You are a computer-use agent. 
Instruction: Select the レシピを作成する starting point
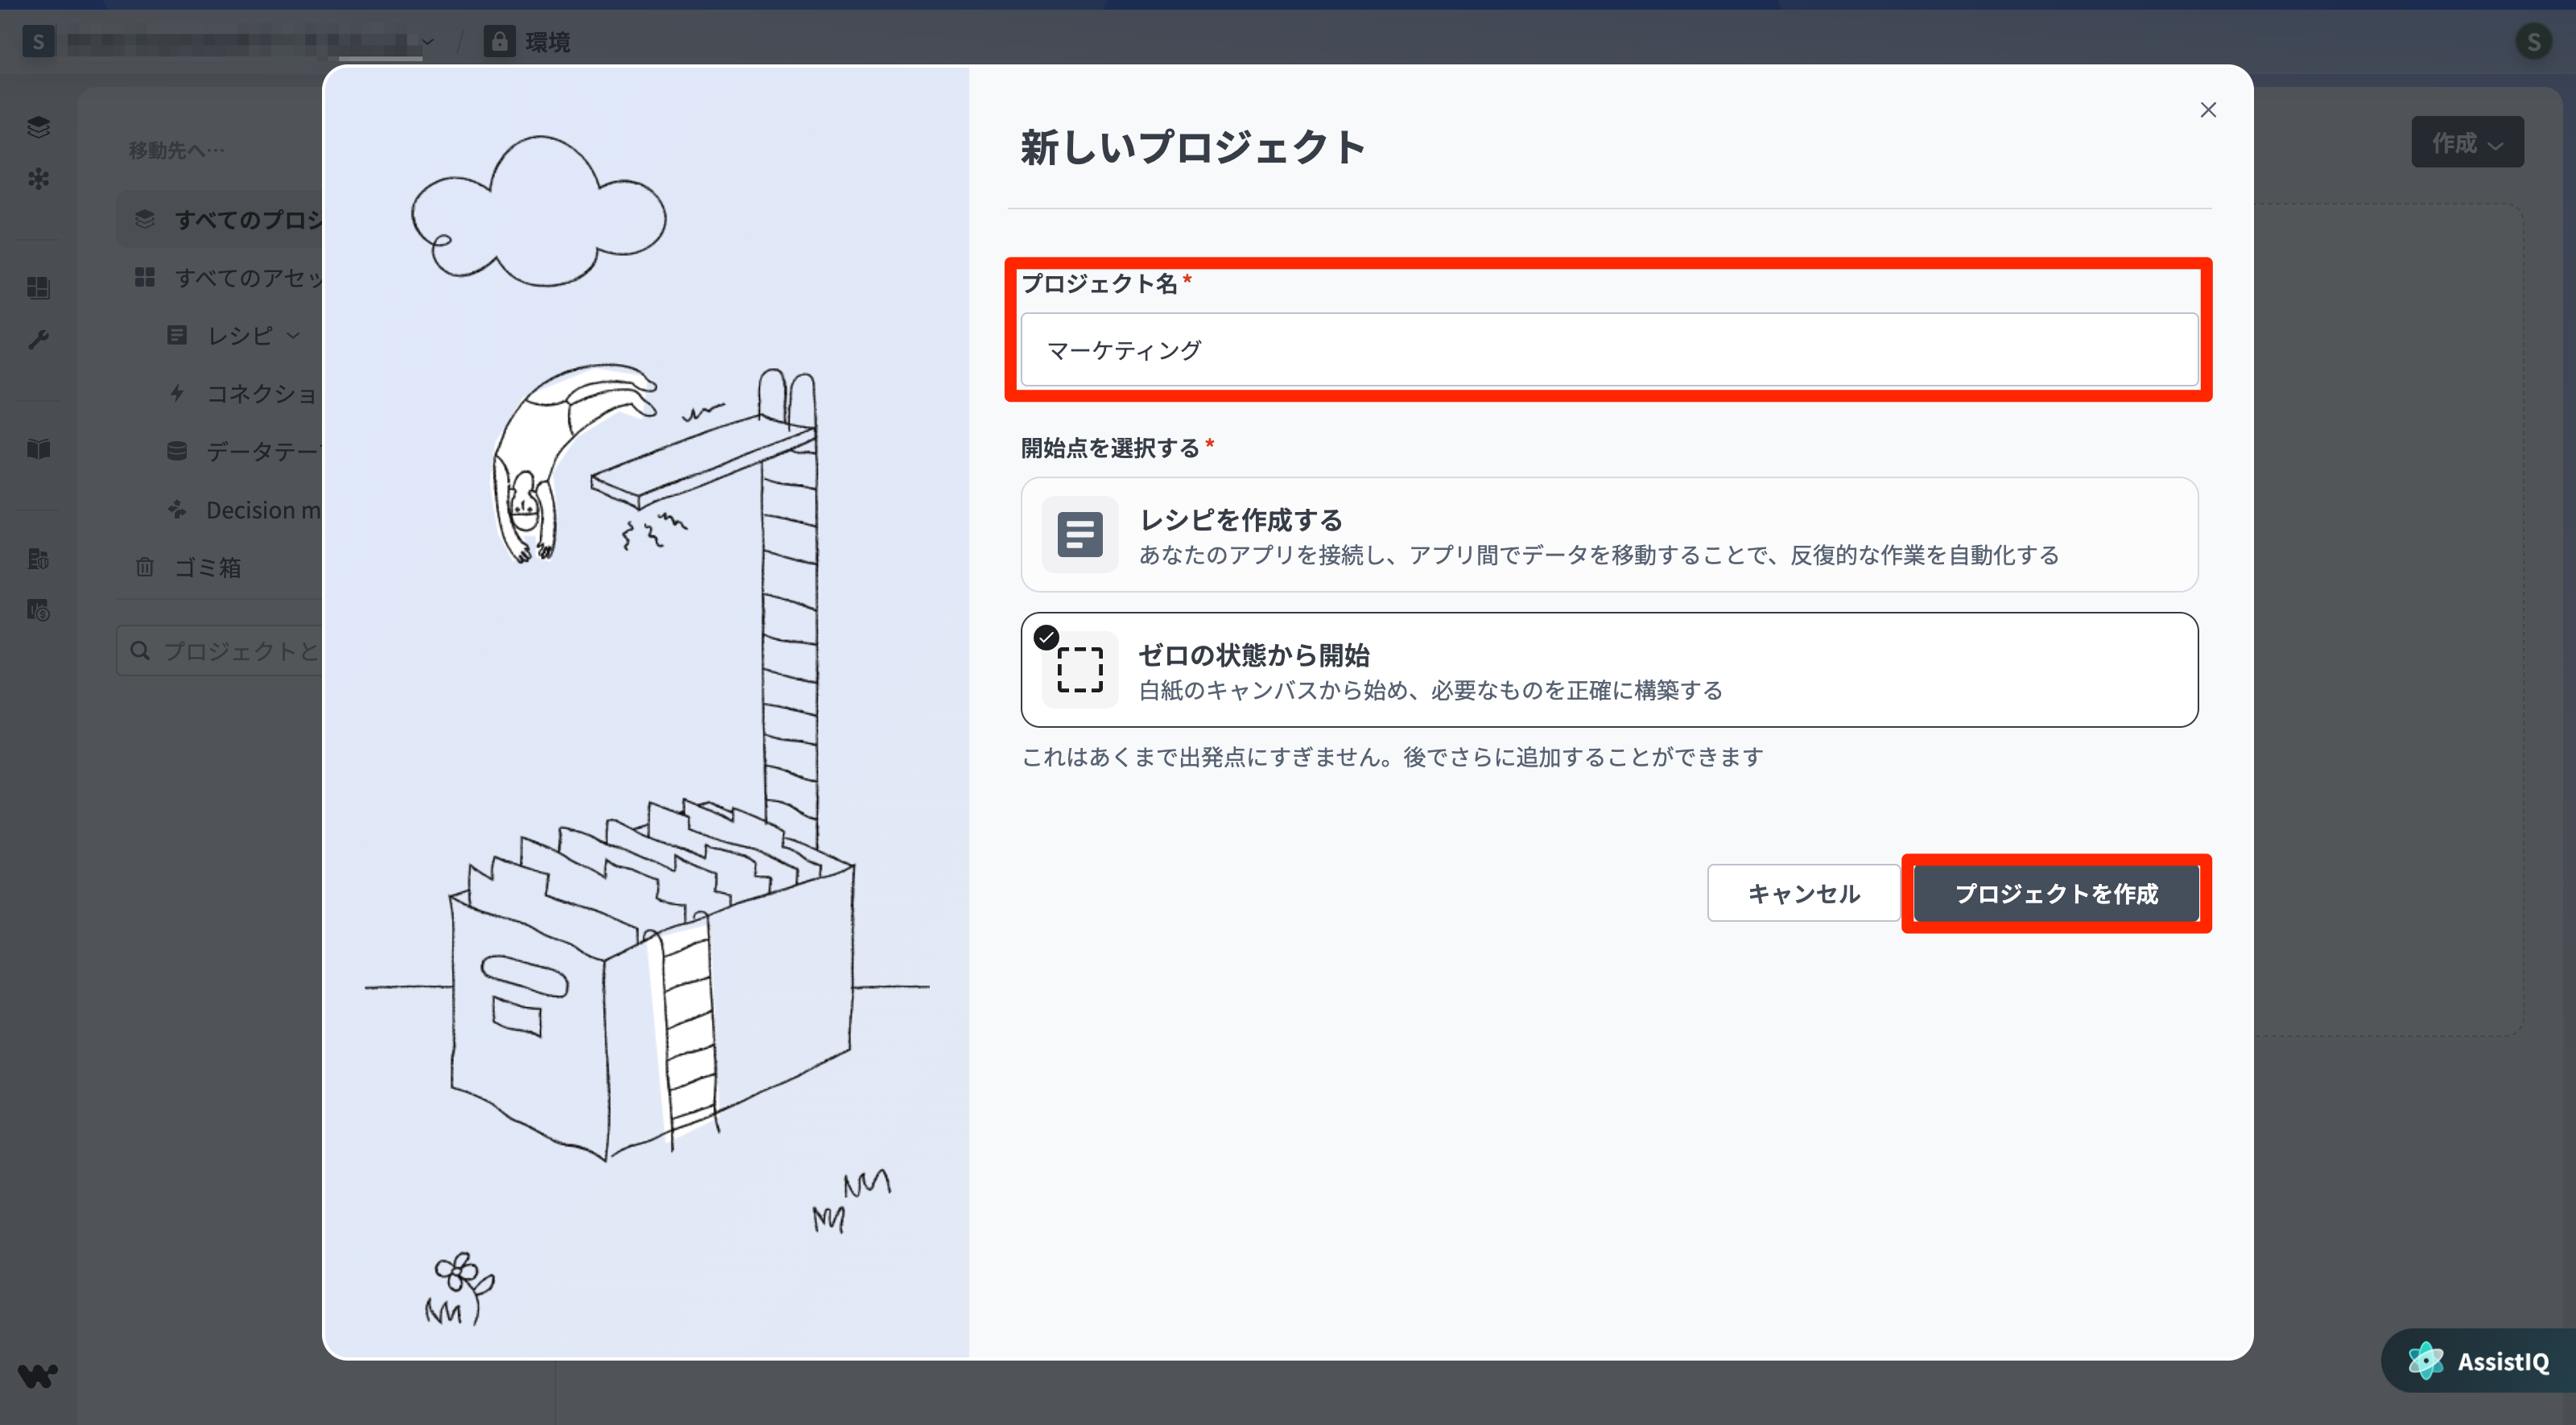click(1609, 535)
